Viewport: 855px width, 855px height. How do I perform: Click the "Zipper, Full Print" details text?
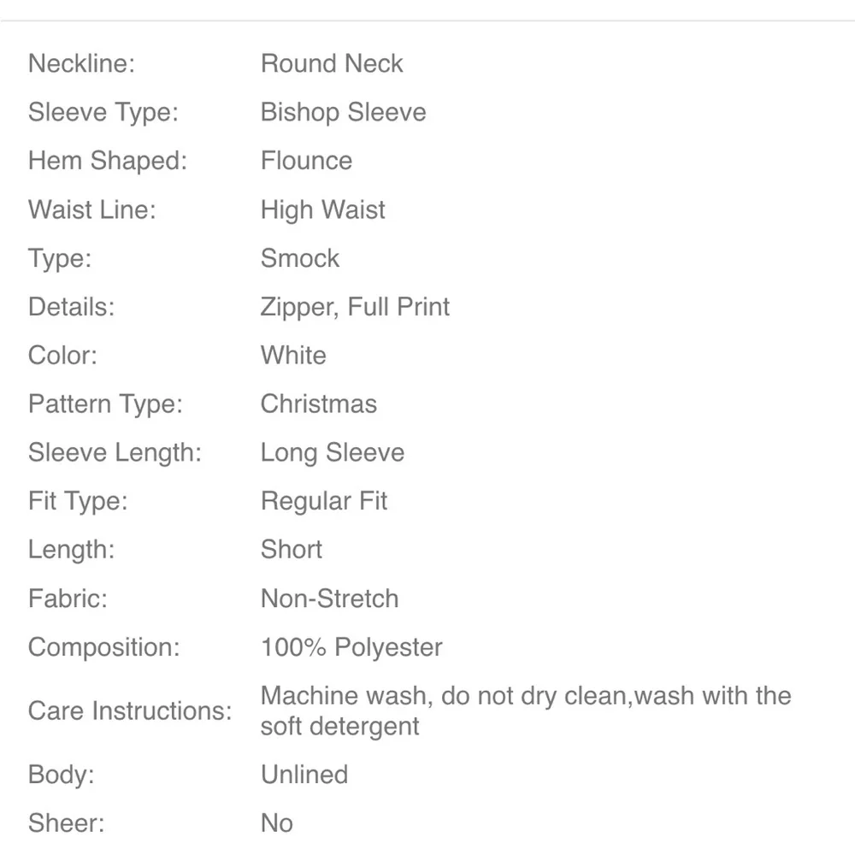pos(355,307)
